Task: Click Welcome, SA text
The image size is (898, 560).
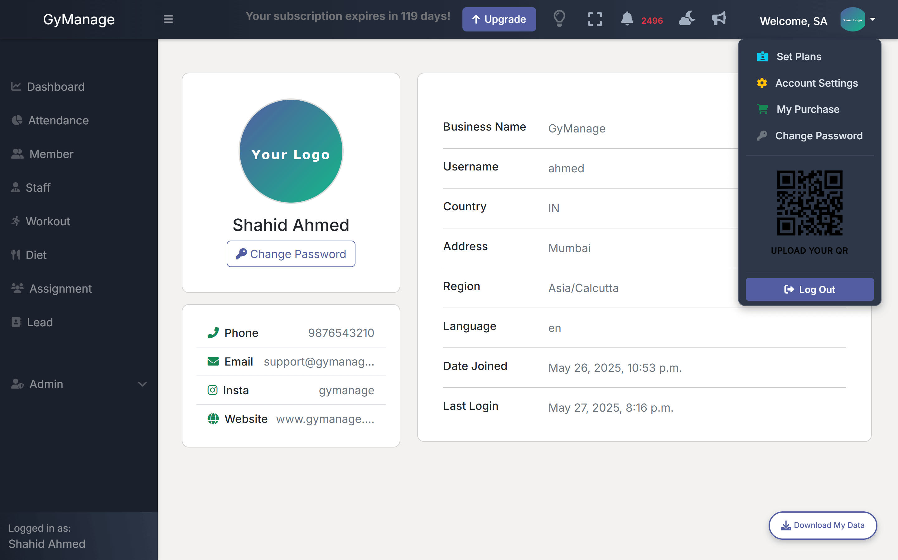Action: point(794,21)
